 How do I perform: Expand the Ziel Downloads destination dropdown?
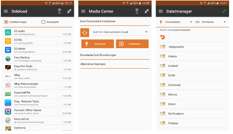211,22
